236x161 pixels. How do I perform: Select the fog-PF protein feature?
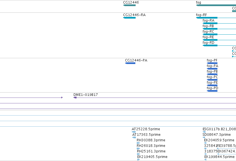click(x=212, y=63)
